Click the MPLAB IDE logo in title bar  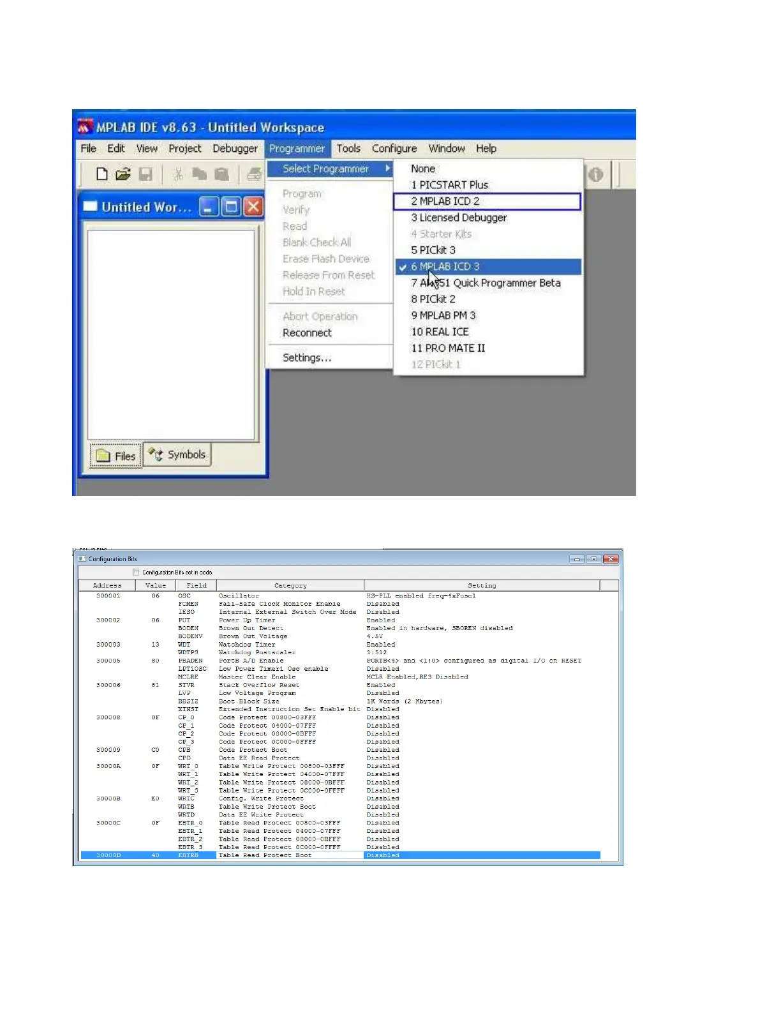85,126
